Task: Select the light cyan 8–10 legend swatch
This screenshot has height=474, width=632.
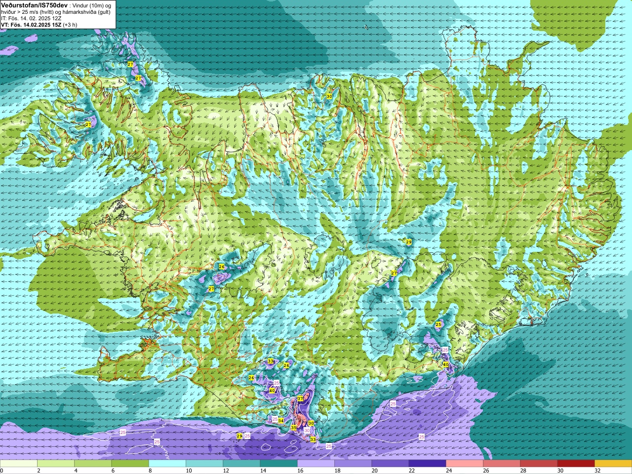Action: coord(167,464)
